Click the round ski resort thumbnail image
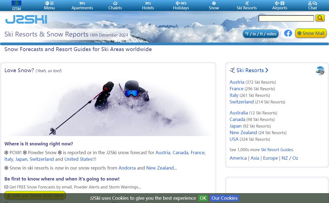The image size is (329, 203). (320, 71)
